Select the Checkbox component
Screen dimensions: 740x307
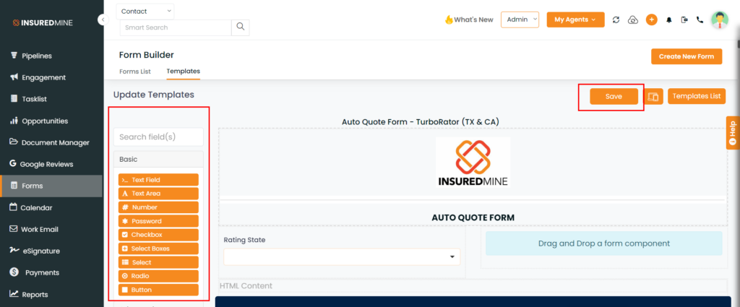[x=158, y=234]
